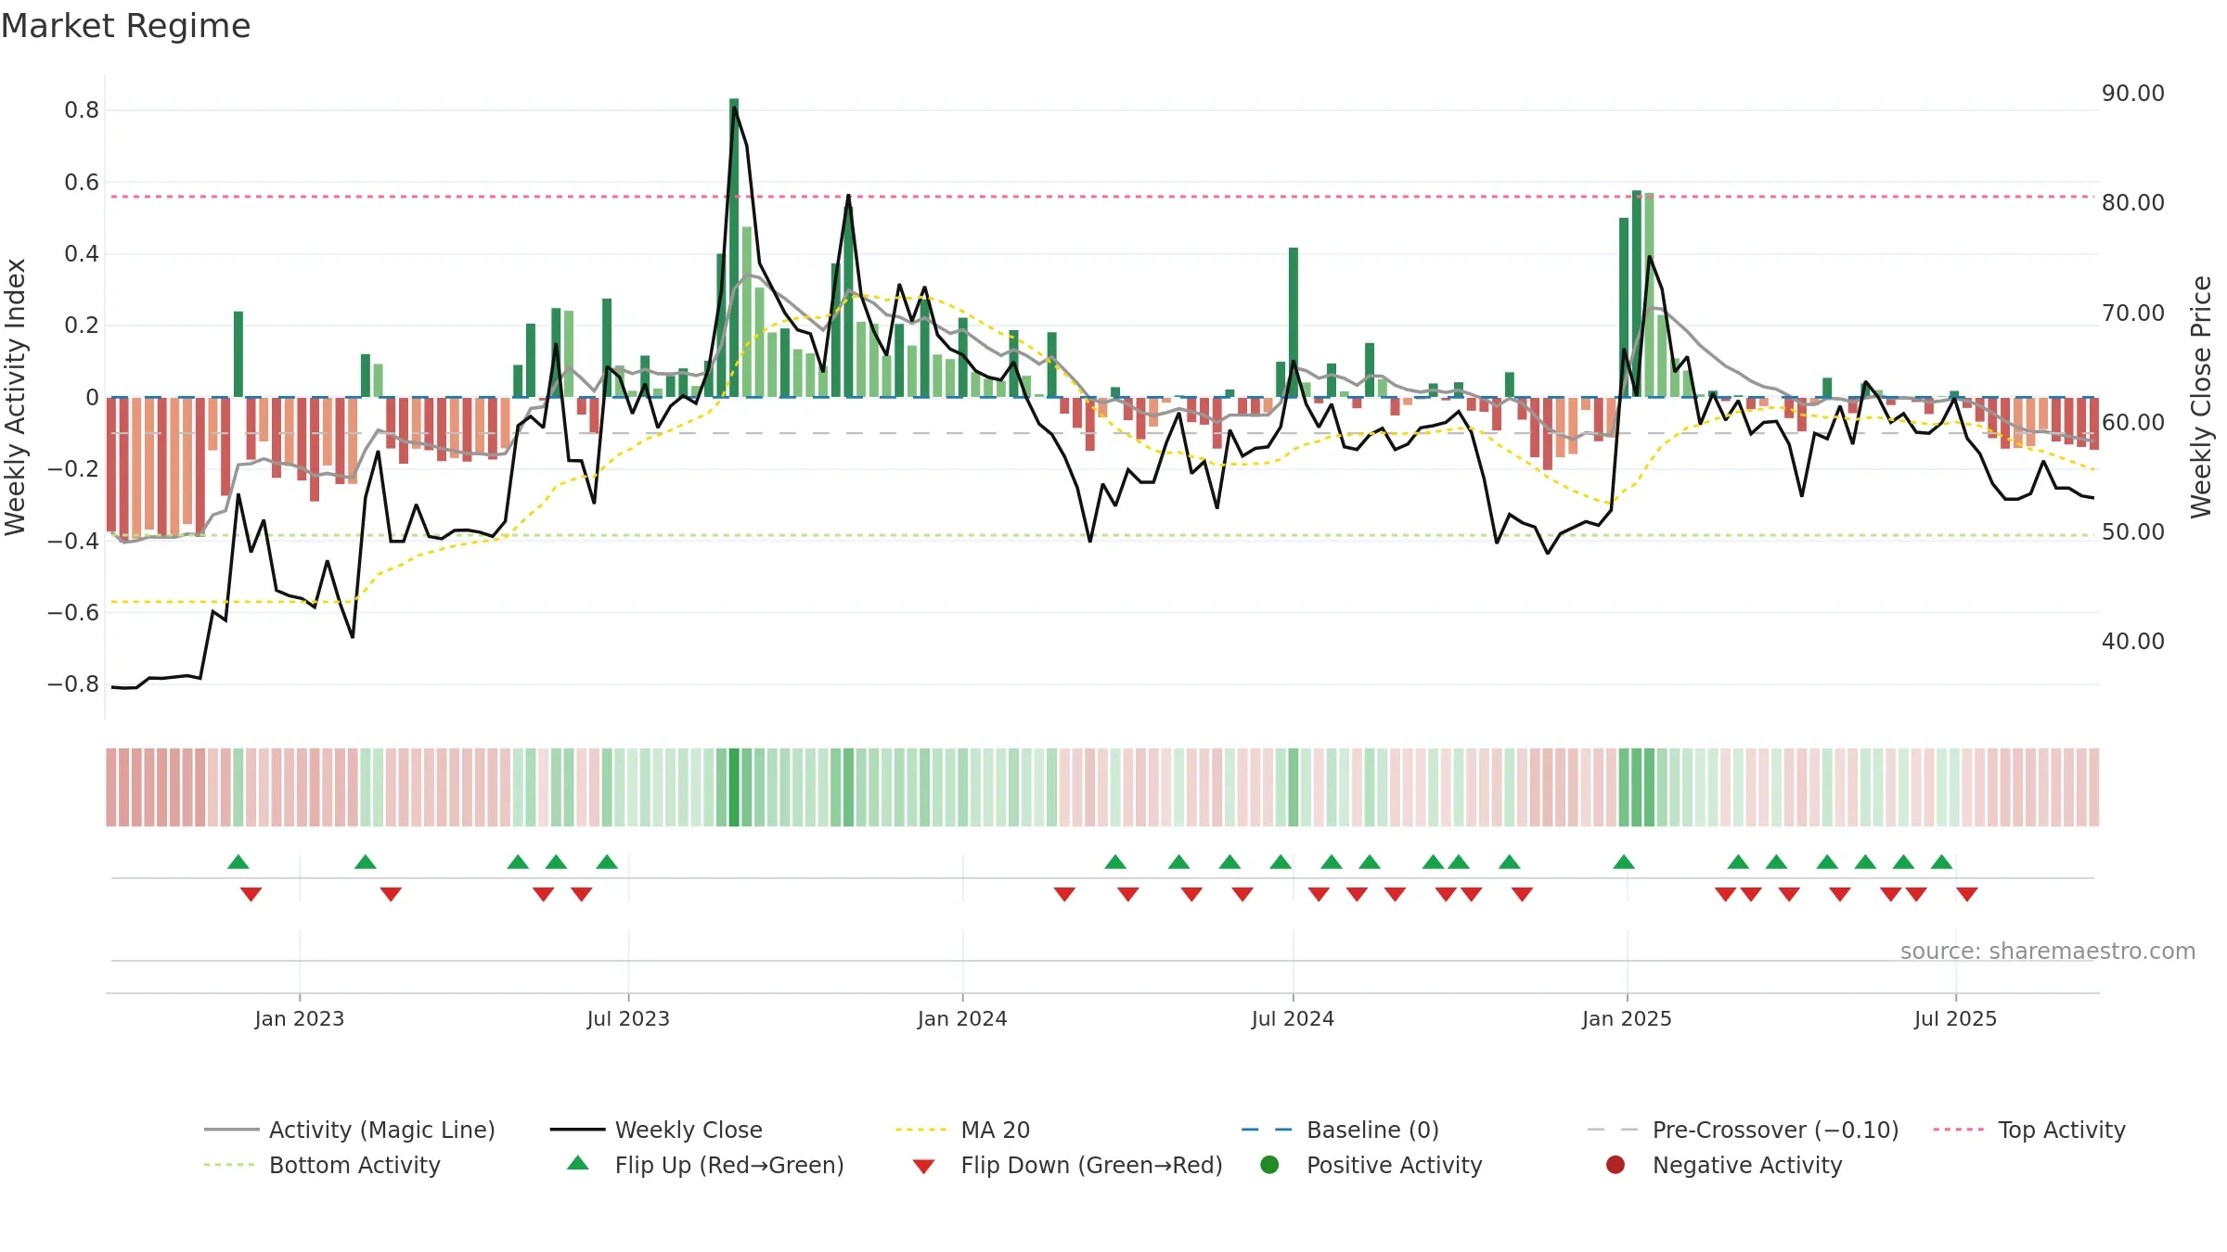Click the 0 activity axis tick label

tap(92, 398)
